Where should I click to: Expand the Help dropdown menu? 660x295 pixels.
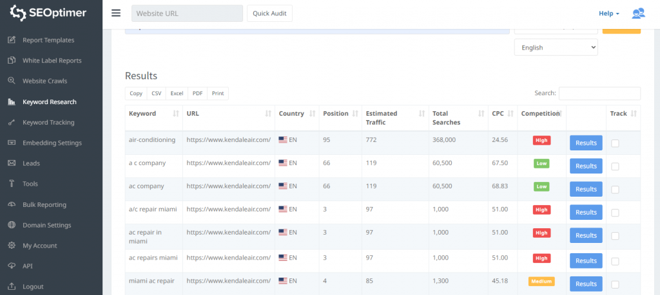[608, 13]
